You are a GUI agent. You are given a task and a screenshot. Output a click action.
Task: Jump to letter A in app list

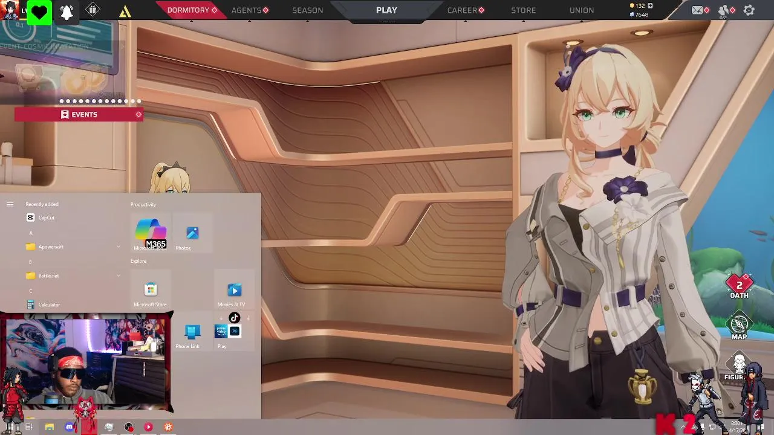click(x=31, y=233)
